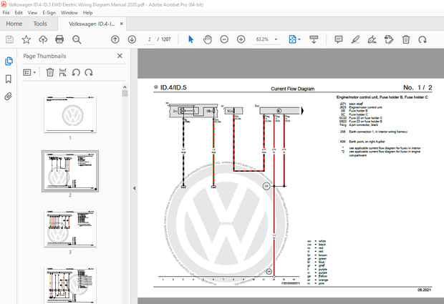Screen dimensions: 444x304
Task: Open the Sign document pen tool
Action: coord(372,39)
